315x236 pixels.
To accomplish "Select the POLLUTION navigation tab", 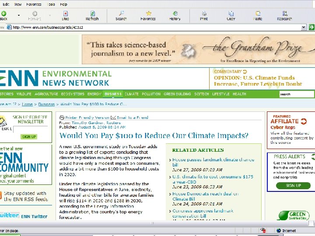I will click(x=151, y=94).
